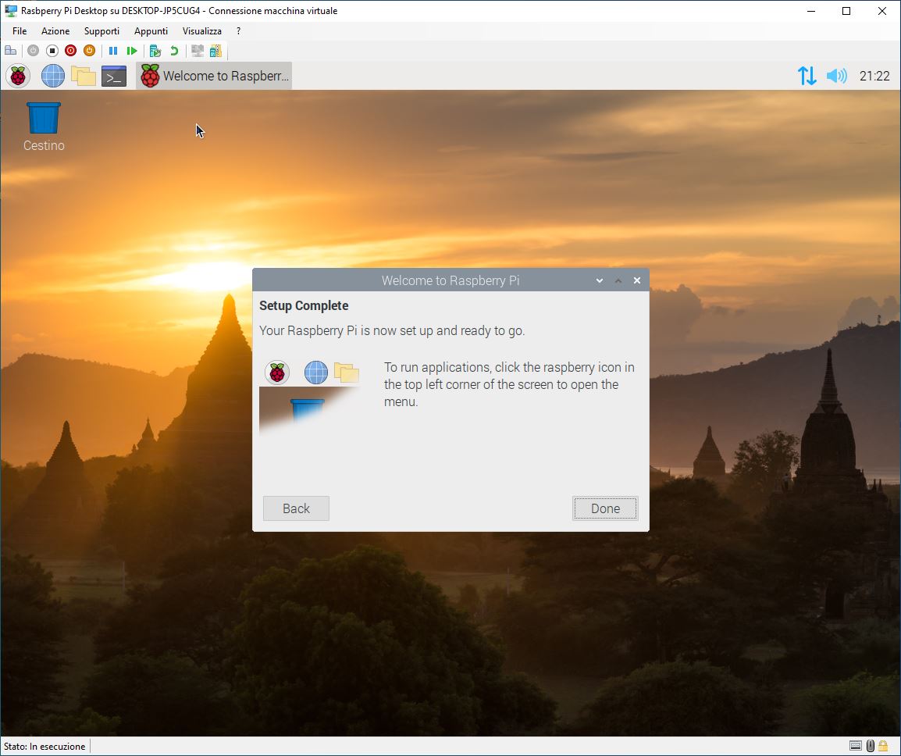Select the Welcome to Raspberry taskbar entry

tap(215, 76)
